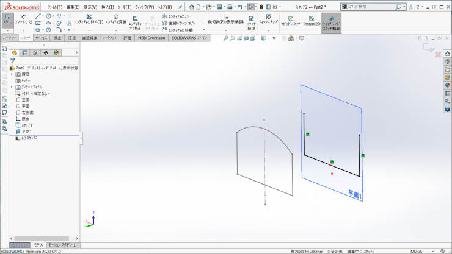Toggle the pin icon for the menu bar

coord(180,7)
